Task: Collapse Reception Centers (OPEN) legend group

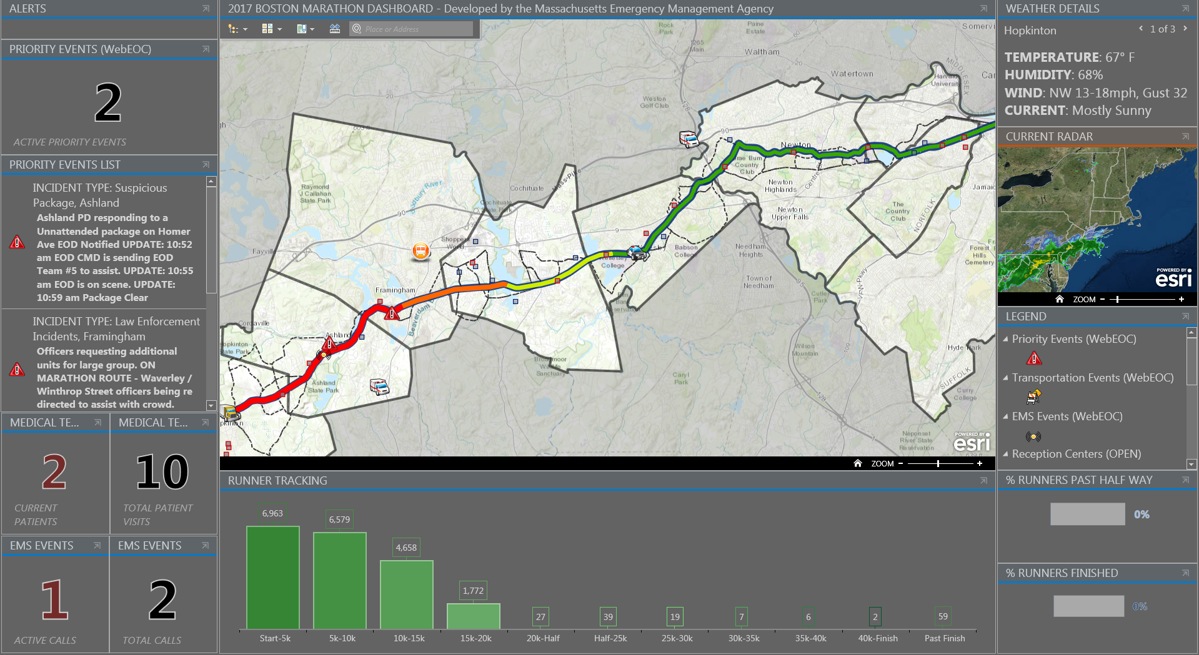Action: (1005, 454)
